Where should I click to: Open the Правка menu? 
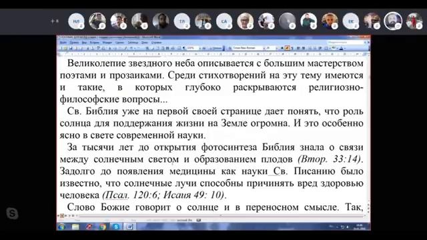(x=74, y=43)
